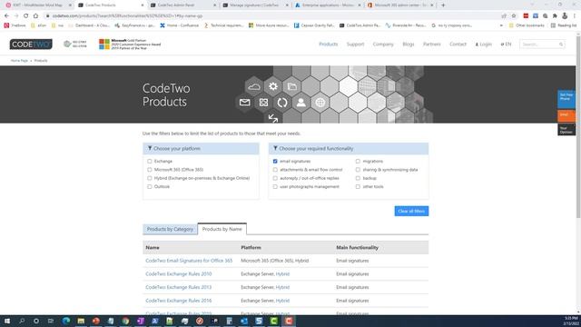Click the magnifier icon in site search
Viewport: 581px width, 327px height.
(561, 45)
